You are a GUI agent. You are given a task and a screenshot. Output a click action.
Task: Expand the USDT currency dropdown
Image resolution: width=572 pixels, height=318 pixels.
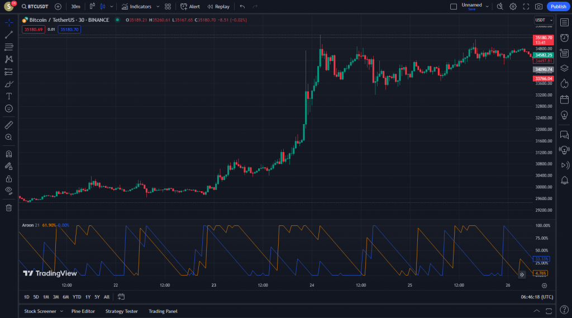pos(542,20)
